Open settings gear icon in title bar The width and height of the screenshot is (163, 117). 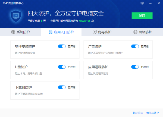(x=142, y=3)
